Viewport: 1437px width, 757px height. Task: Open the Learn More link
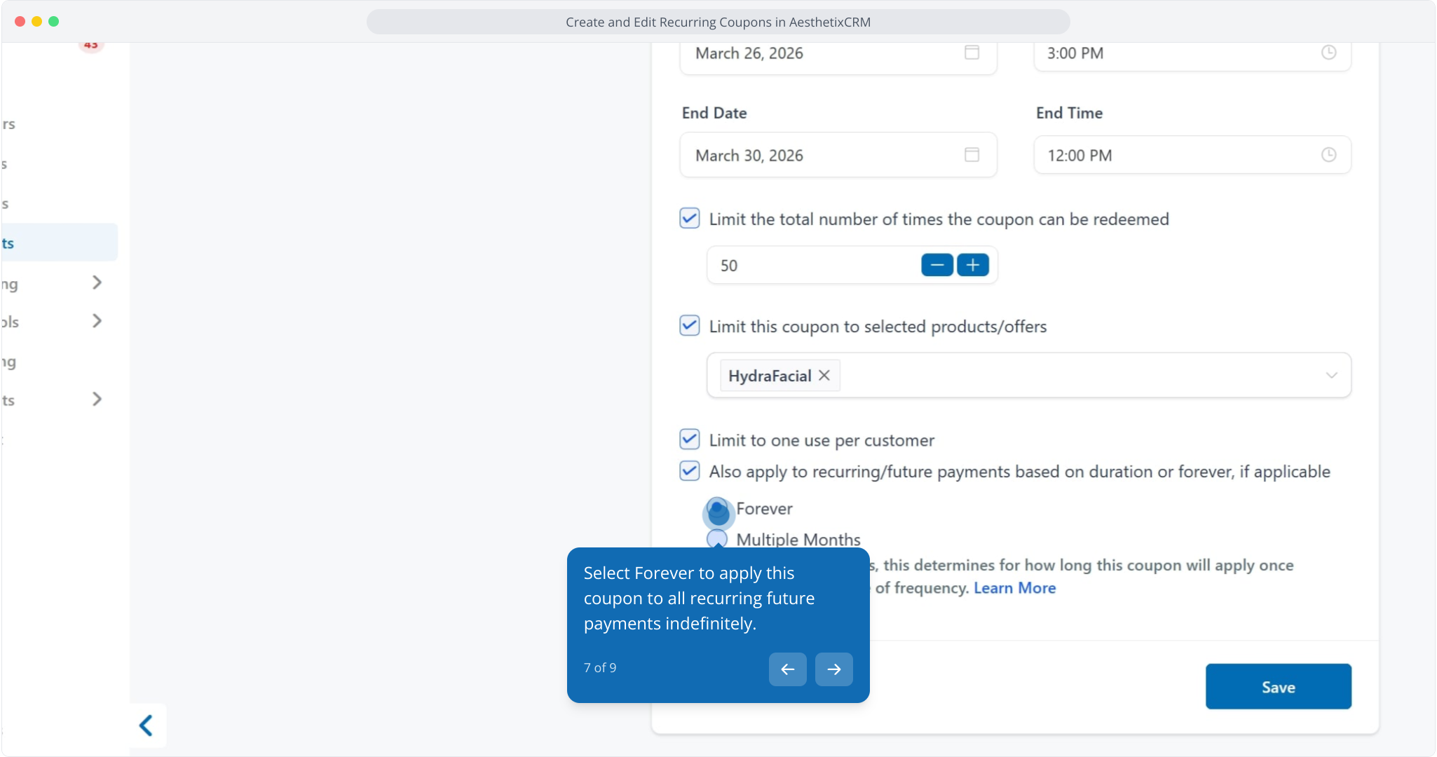click(1014, 588)
